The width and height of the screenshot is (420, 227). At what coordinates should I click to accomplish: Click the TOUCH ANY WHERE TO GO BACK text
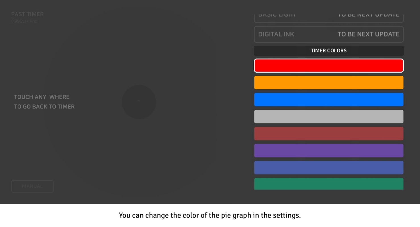coord(44,102)
